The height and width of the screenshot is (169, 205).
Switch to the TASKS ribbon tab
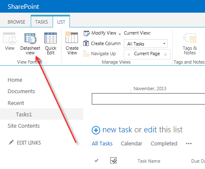coord(42,22)
